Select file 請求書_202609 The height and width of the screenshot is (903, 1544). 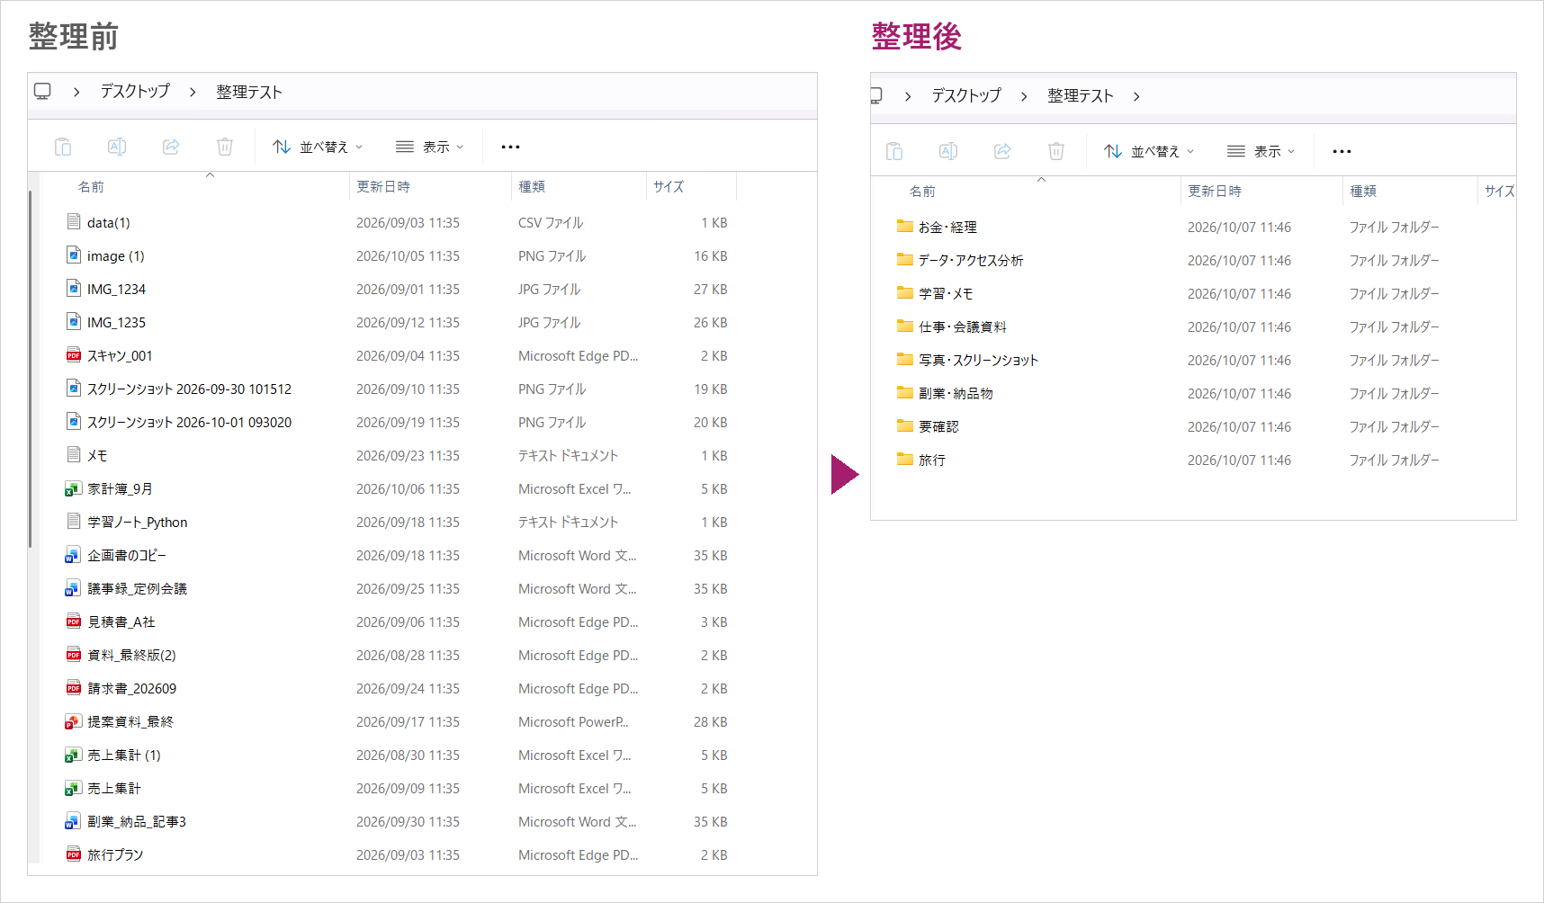click(131, 688)
